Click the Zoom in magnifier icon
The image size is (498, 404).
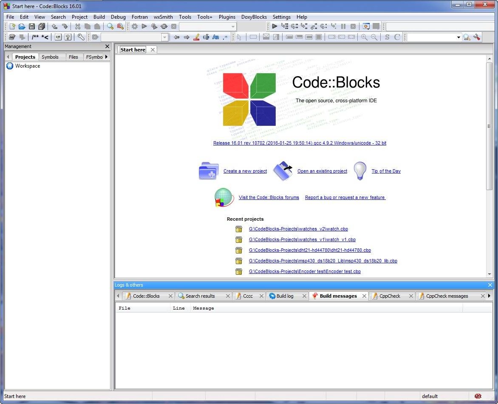click(364, 37)
